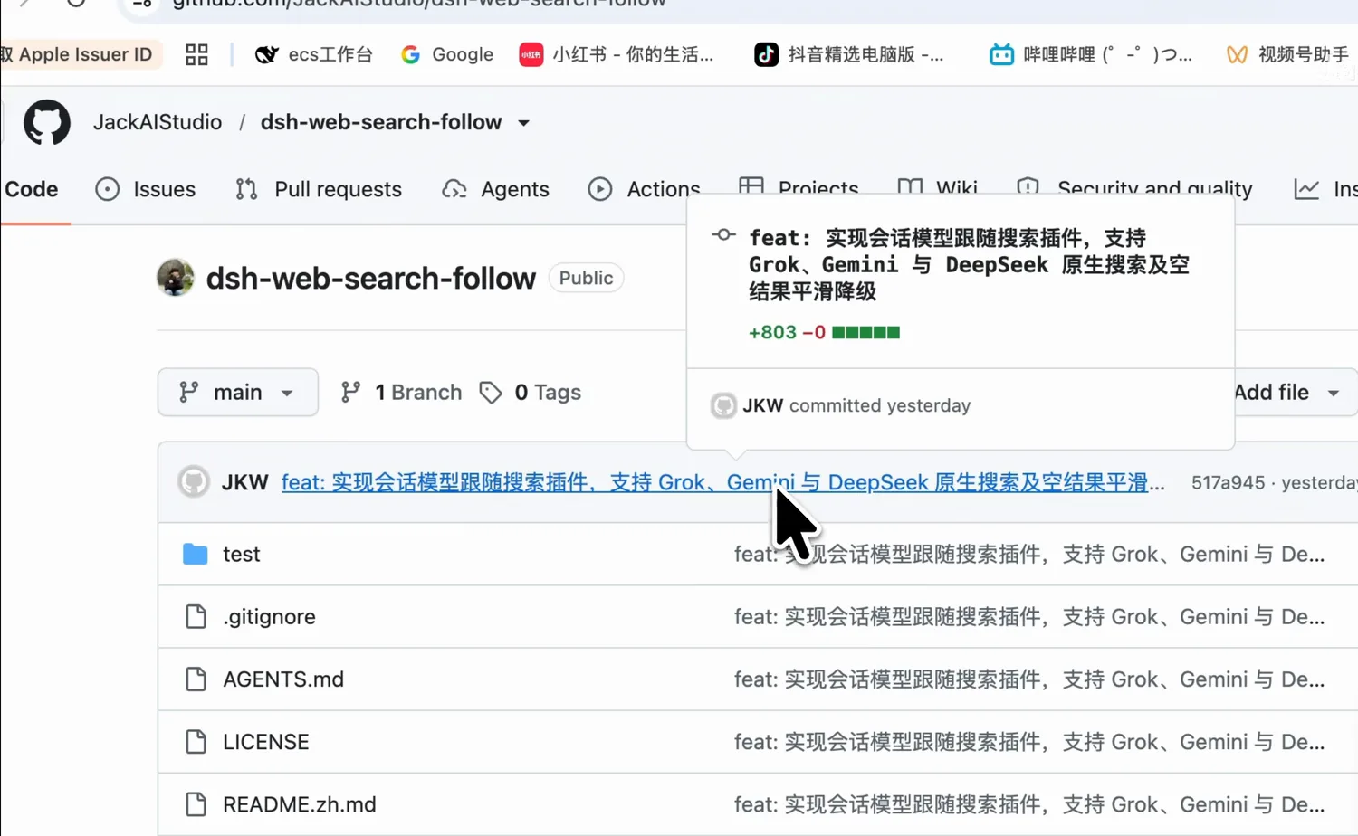This screenshot has height=836, width=1358.
Task: Open the AGENTS.md file
Action: click(283, 679)
